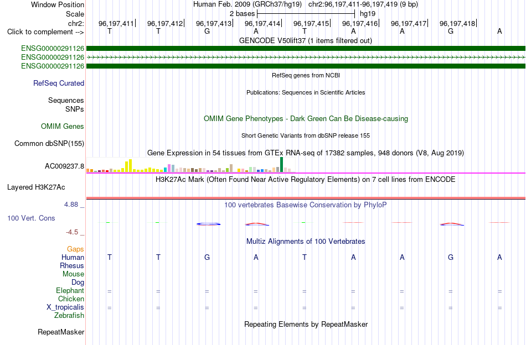Click the 'Click to complement -->' label
526x345 pixels.
point(45,32)
